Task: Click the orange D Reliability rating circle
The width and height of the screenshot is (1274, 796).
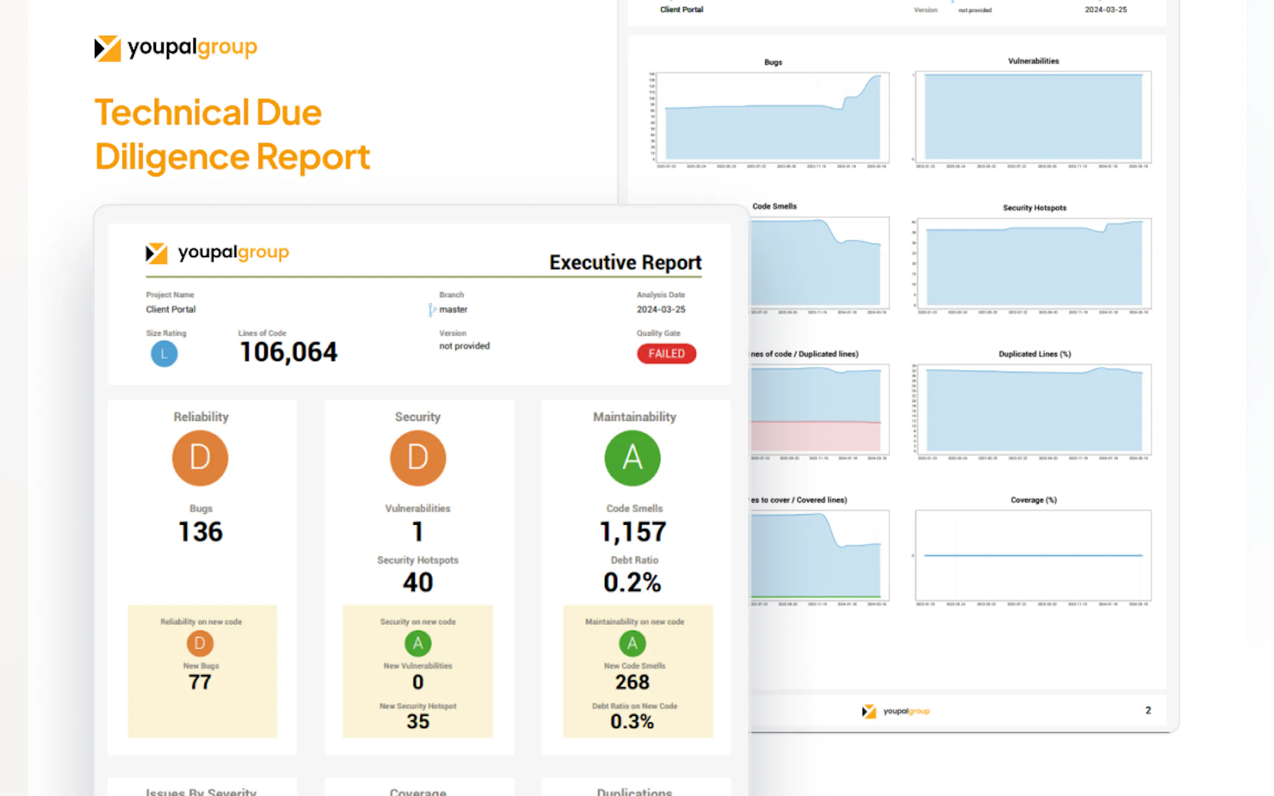Action: pos(200,458)
